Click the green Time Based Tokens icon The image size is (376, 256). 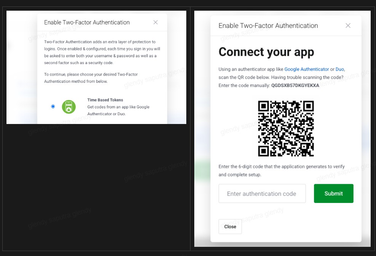[69, 107]
